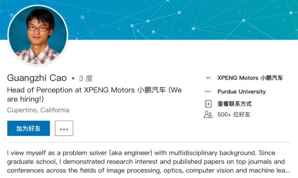
Task: Open XPENG Motors 小鹏汽车 company link
Action: pyautogui.click(x=250, y=78)
